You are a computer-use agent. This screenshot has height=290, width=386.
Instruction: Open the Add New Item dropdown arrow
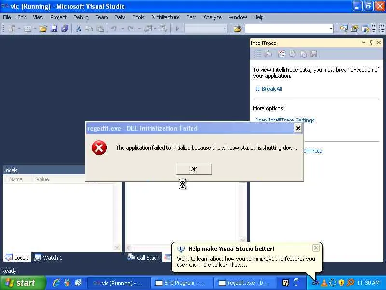(35, 29)
